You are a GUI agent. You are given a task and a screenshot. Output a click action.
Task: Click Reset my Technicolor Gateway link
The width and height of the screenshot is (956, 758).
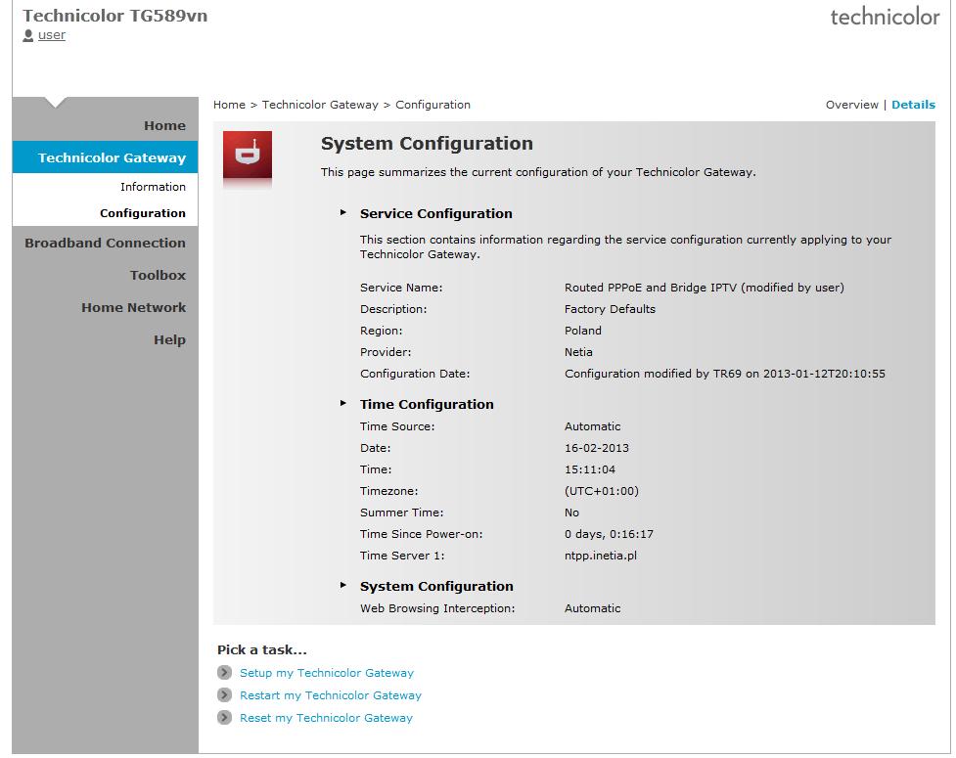pyautogui.click(x=326, y=718)
